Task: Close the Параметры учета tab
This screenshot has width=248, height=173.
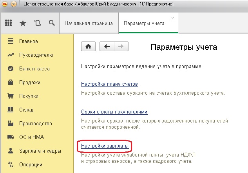Action: (173, 18)
